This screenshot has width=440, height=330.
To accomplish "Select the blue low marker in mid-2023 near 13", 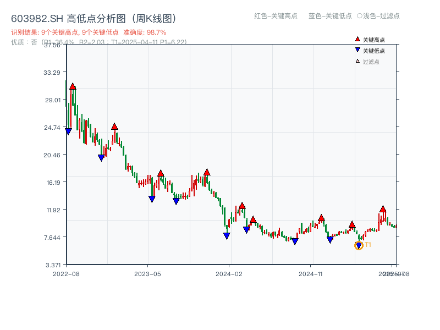I will point(176,201).
